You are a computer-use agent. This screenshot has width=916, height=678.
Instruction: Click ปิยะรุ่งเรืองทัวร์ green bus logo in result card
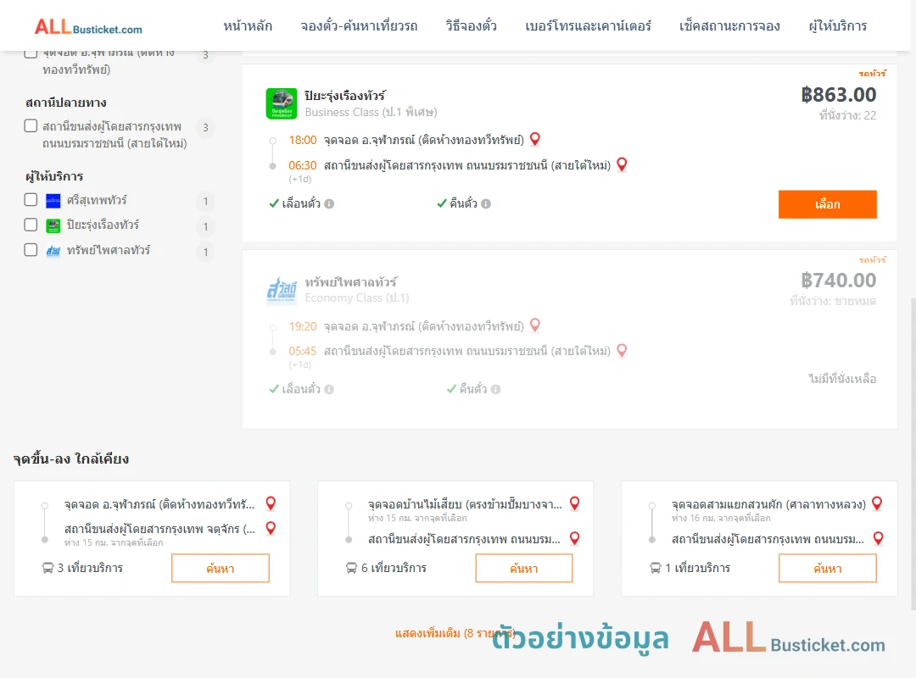[282, 104]
